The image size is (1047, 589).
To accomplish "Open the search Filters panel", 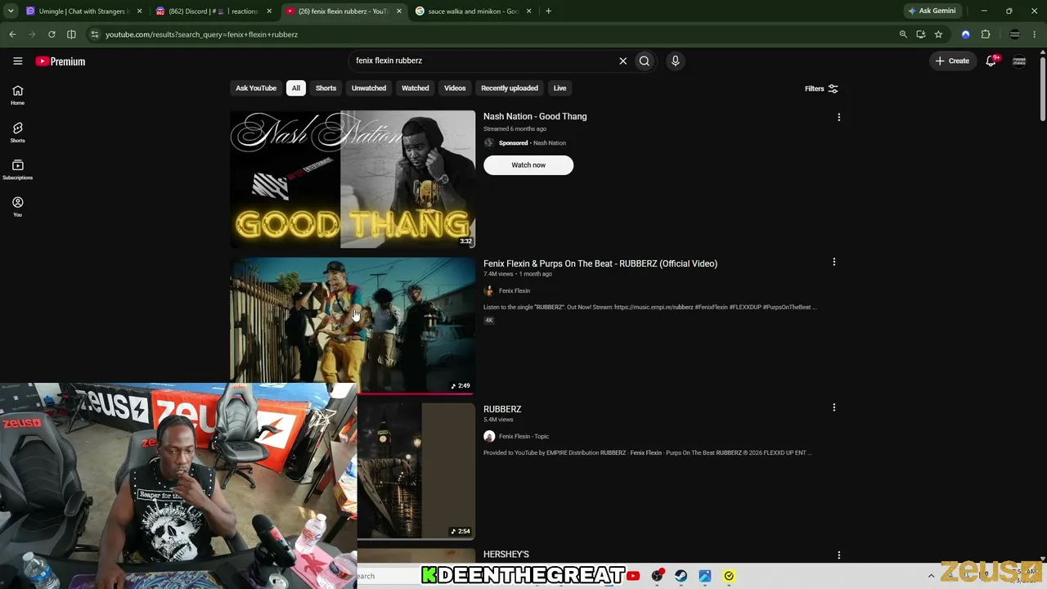I will pyautogui.click(x=821, y=88).
